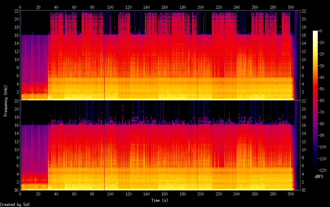This screenshot has width=330, height=207.
Task: Click the "16" kHz tick left of the lower channel
Action: point(17,125)
